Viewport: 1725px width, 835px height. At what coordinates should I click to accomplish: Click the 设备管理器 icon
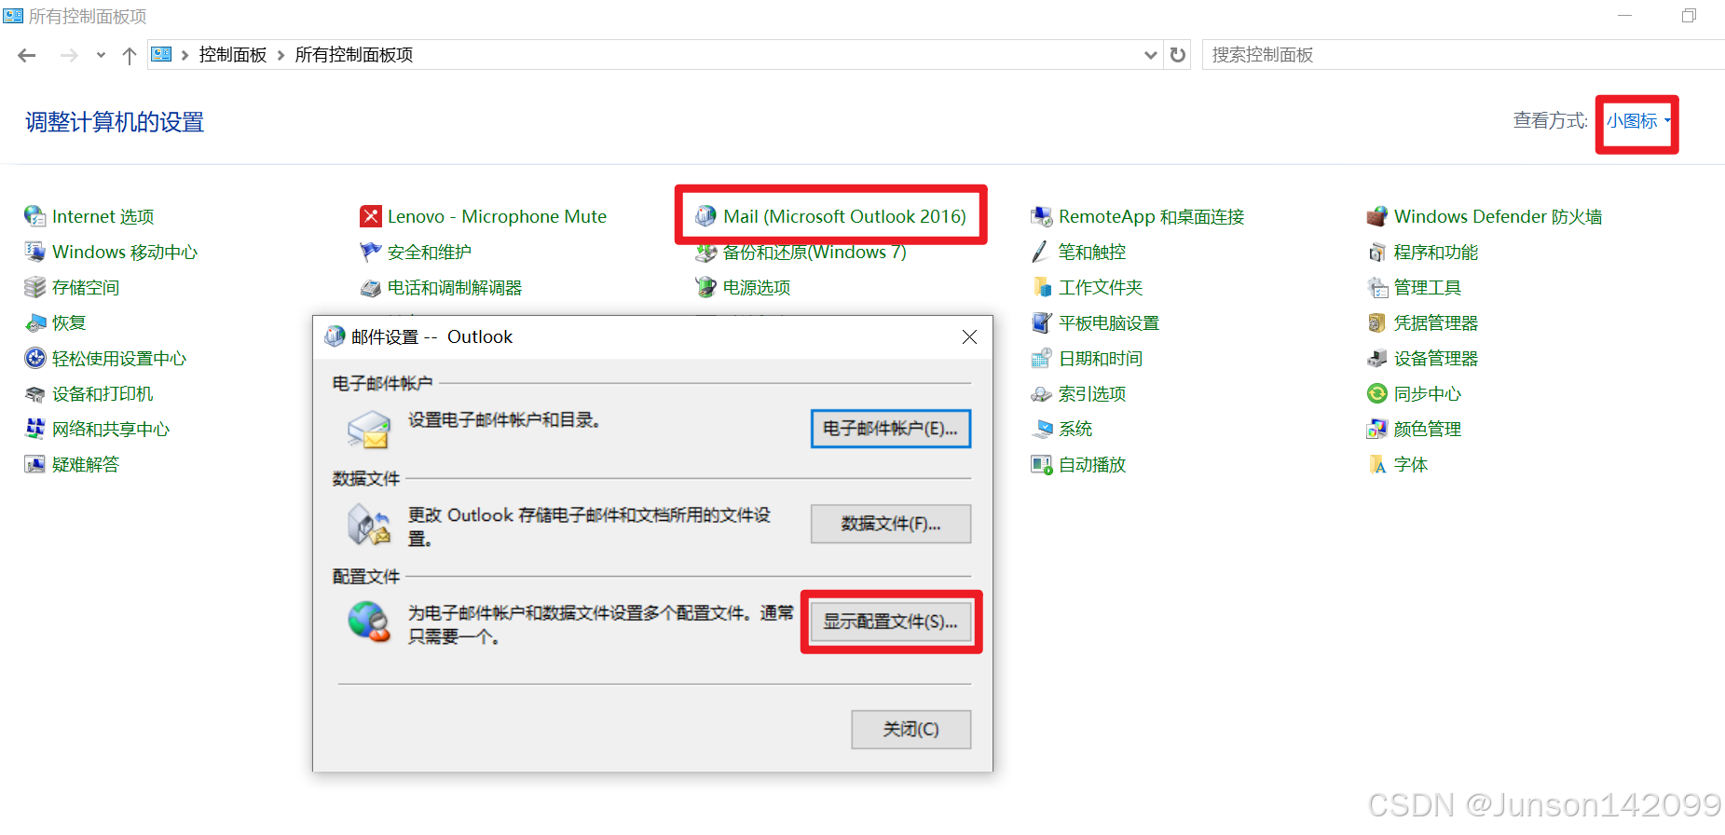1376,358
